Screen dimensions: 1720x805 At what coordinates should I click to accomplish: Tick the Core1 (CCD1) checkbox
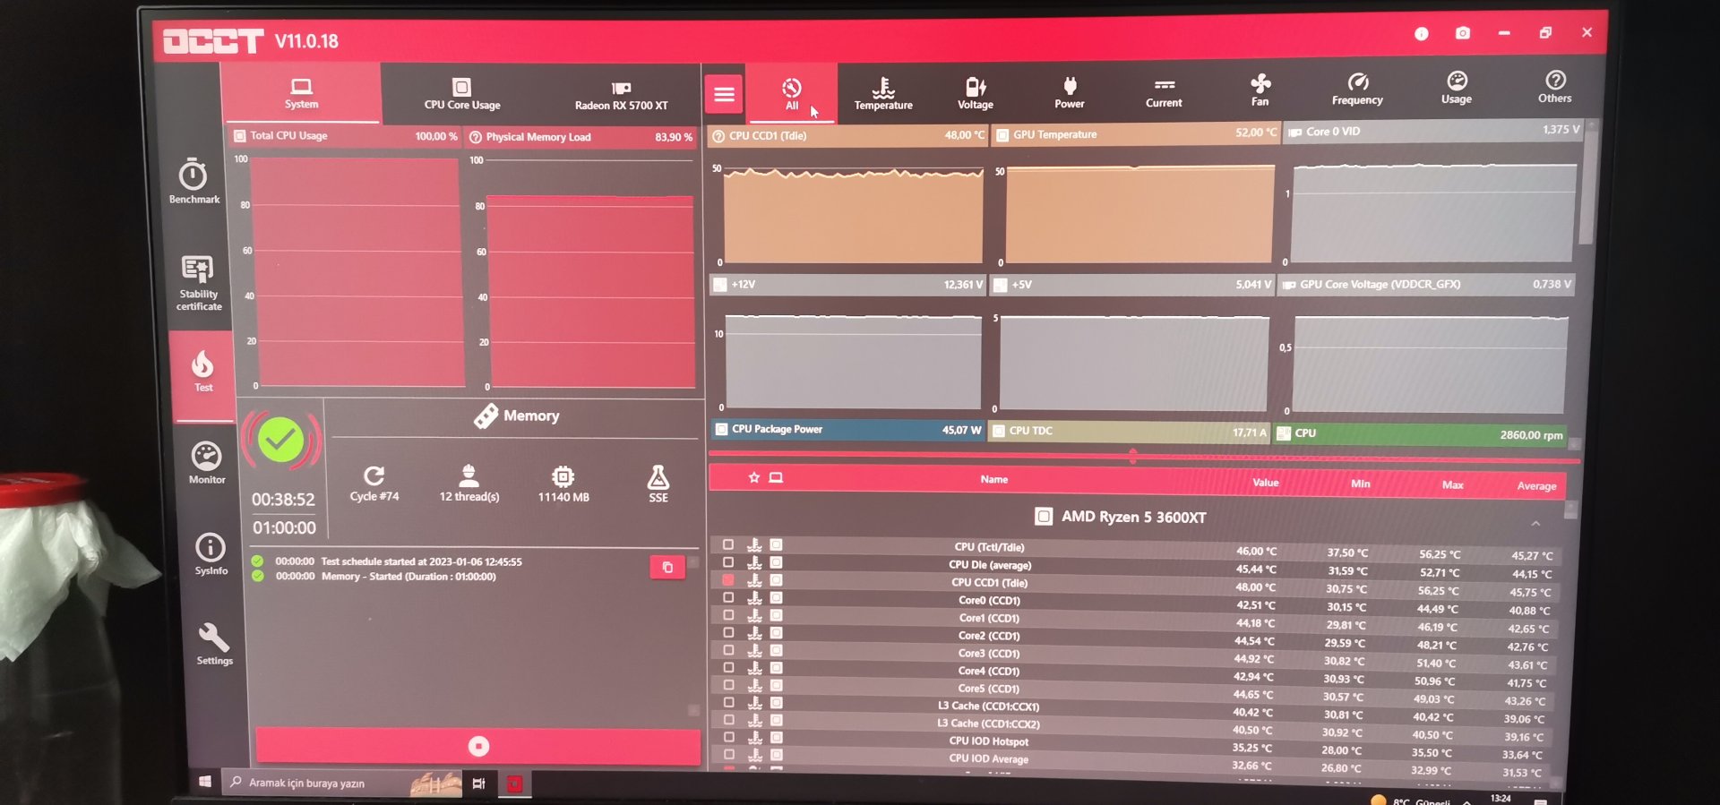point(728,615)
